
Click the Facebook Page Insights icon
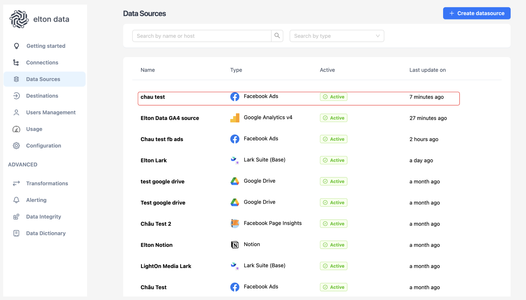click(235, 224)
